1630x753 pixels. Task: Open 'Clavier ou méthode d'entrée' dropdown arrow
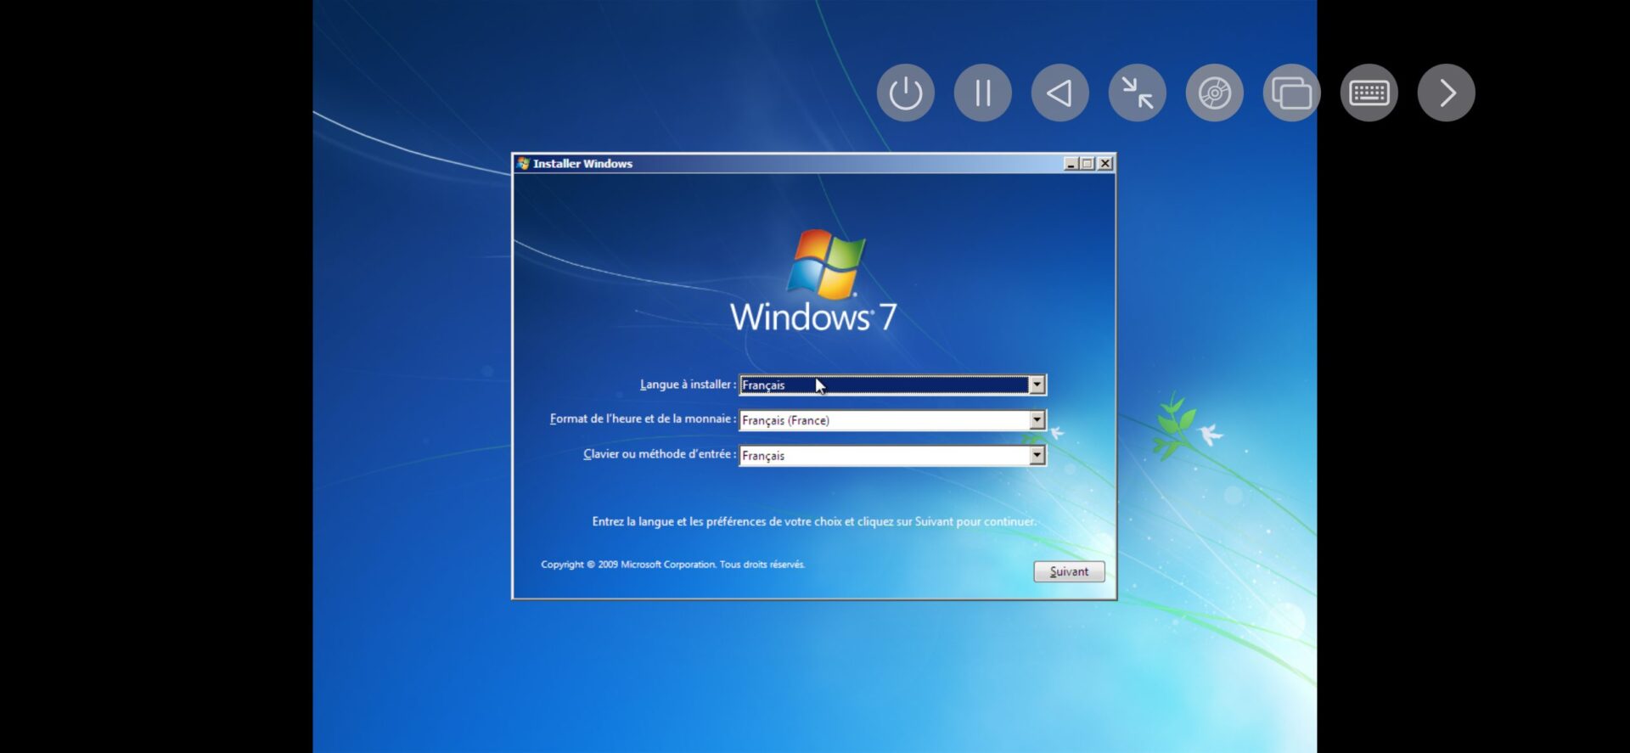[x=1037, y=456]
